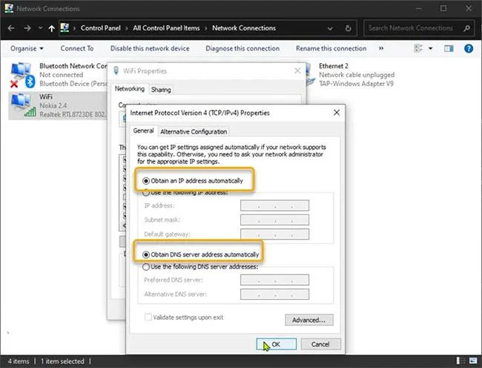Click the IP address field
Image resolution: width=482 pixels, height=368 pixels.
coord(274,206)
